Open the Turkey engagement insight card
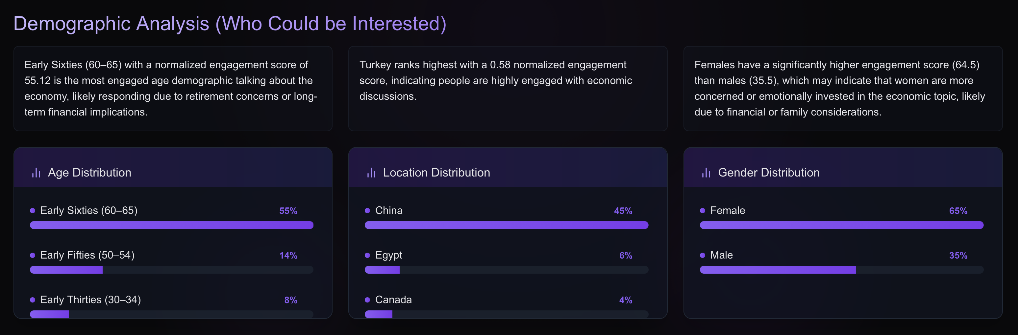This screenshot has width=1018, height=335. 508,89
